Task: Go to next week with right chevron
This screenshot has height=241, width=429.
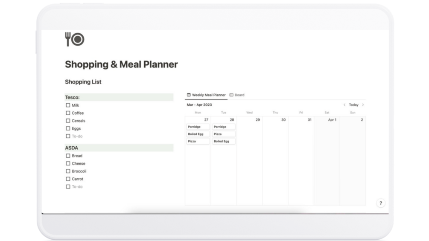Action: tap(363, 105)
